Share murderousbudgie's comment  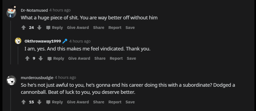(x=99, y=102)
